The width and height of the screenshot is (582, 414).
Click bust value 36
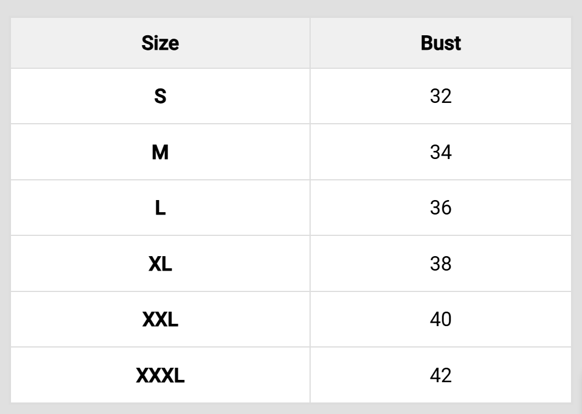click(x=440, y=208)
